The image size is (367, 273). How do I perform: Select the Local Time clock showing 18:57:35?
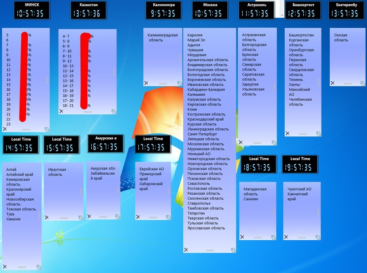click(x=259, y=164)
